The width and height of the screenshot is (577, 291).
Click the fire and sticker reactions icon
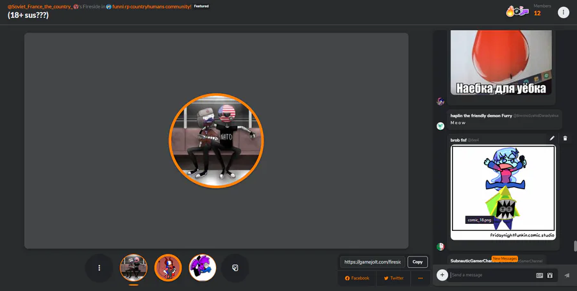point(517,12)
